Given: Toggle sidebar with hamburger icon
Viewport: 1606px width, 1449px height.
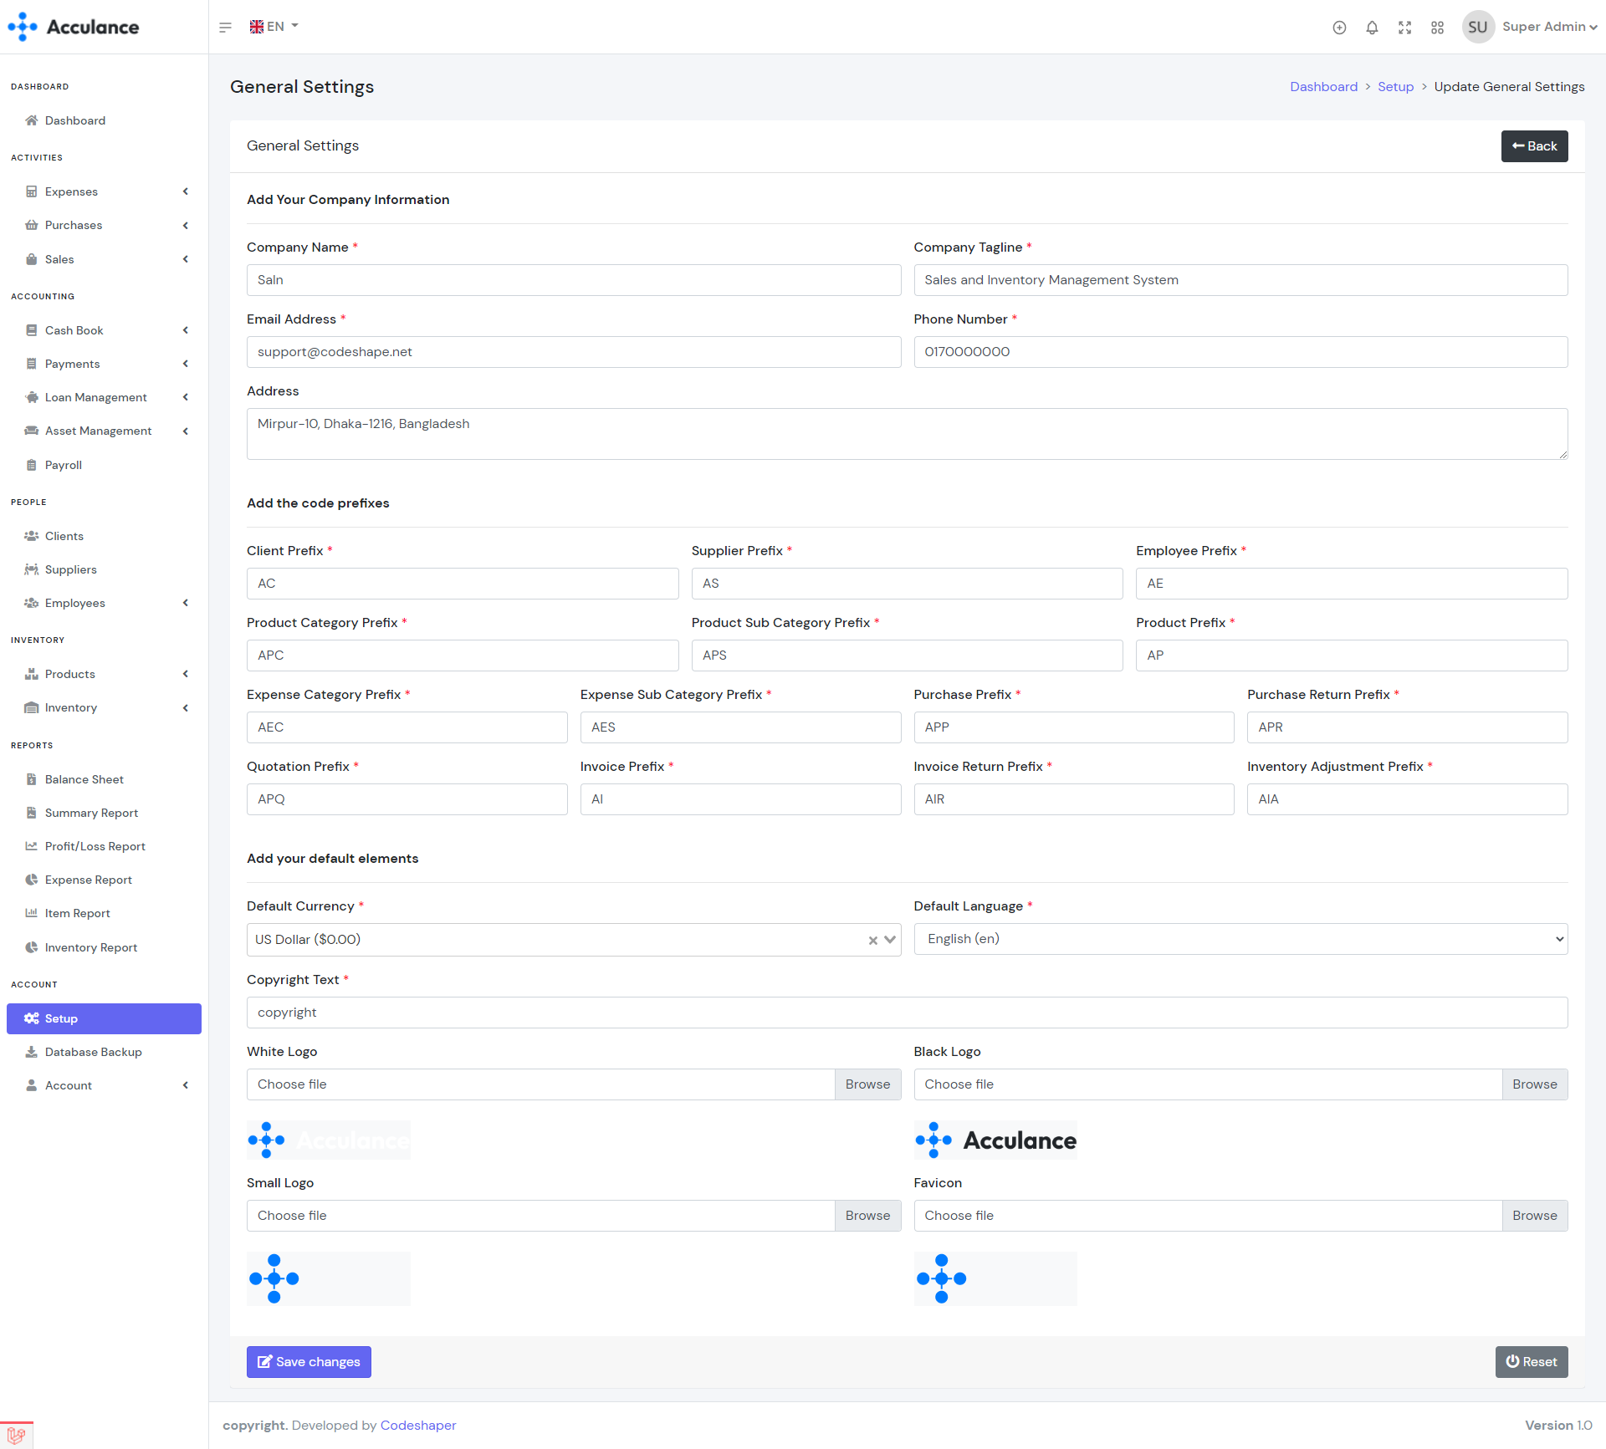Looking at the screenshot, I should (x=225, y=28).
